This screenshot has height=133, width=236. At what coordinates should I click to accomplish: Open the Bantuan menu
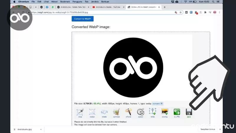click(105, 2)
